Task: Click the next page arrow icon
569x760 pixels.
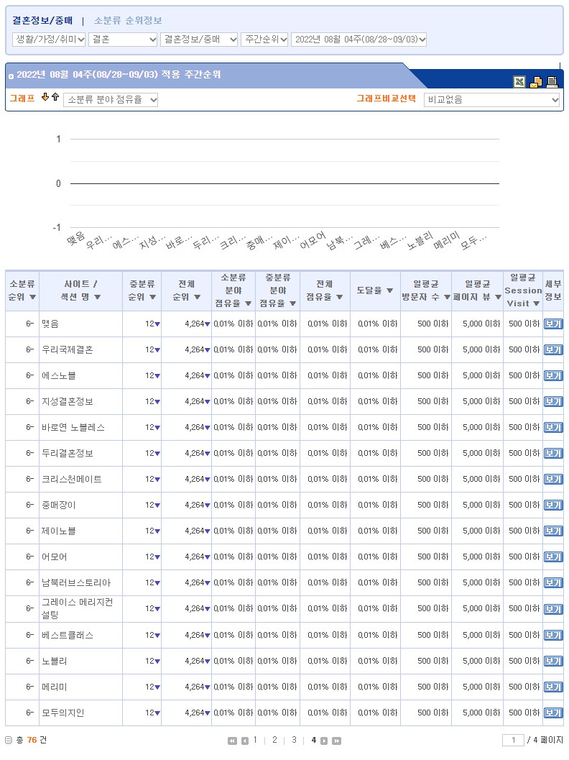Action: pyautogui.click(x=324, y=741)
